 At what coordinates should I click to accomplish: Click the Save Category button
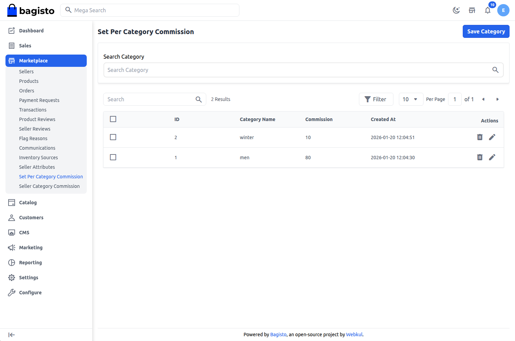(x=486, y=31)
